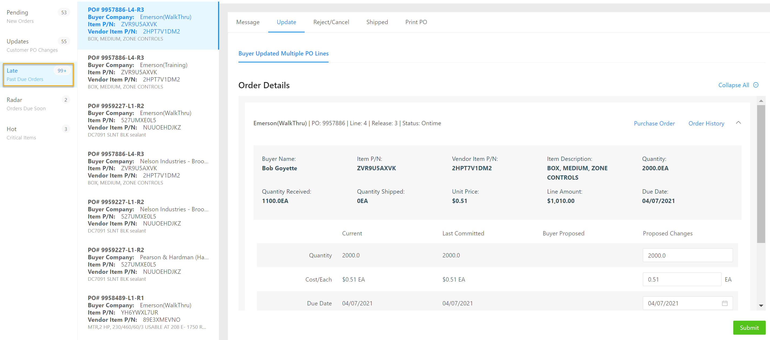
Task: Click Quantity Shipped value 0EA
Action: click(362, 201)
